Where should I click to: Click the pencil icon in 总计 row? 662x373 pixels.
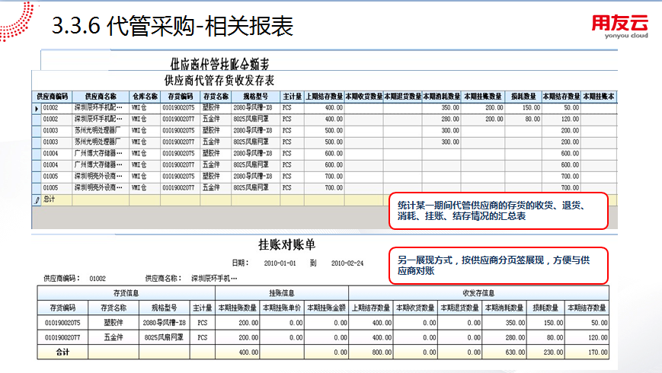tap(37, 199)
